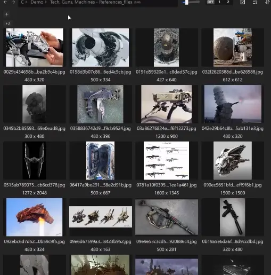Select filename 03a86276824e...f6f12273.jpg

pyautogui.click(x=167, y=129)
